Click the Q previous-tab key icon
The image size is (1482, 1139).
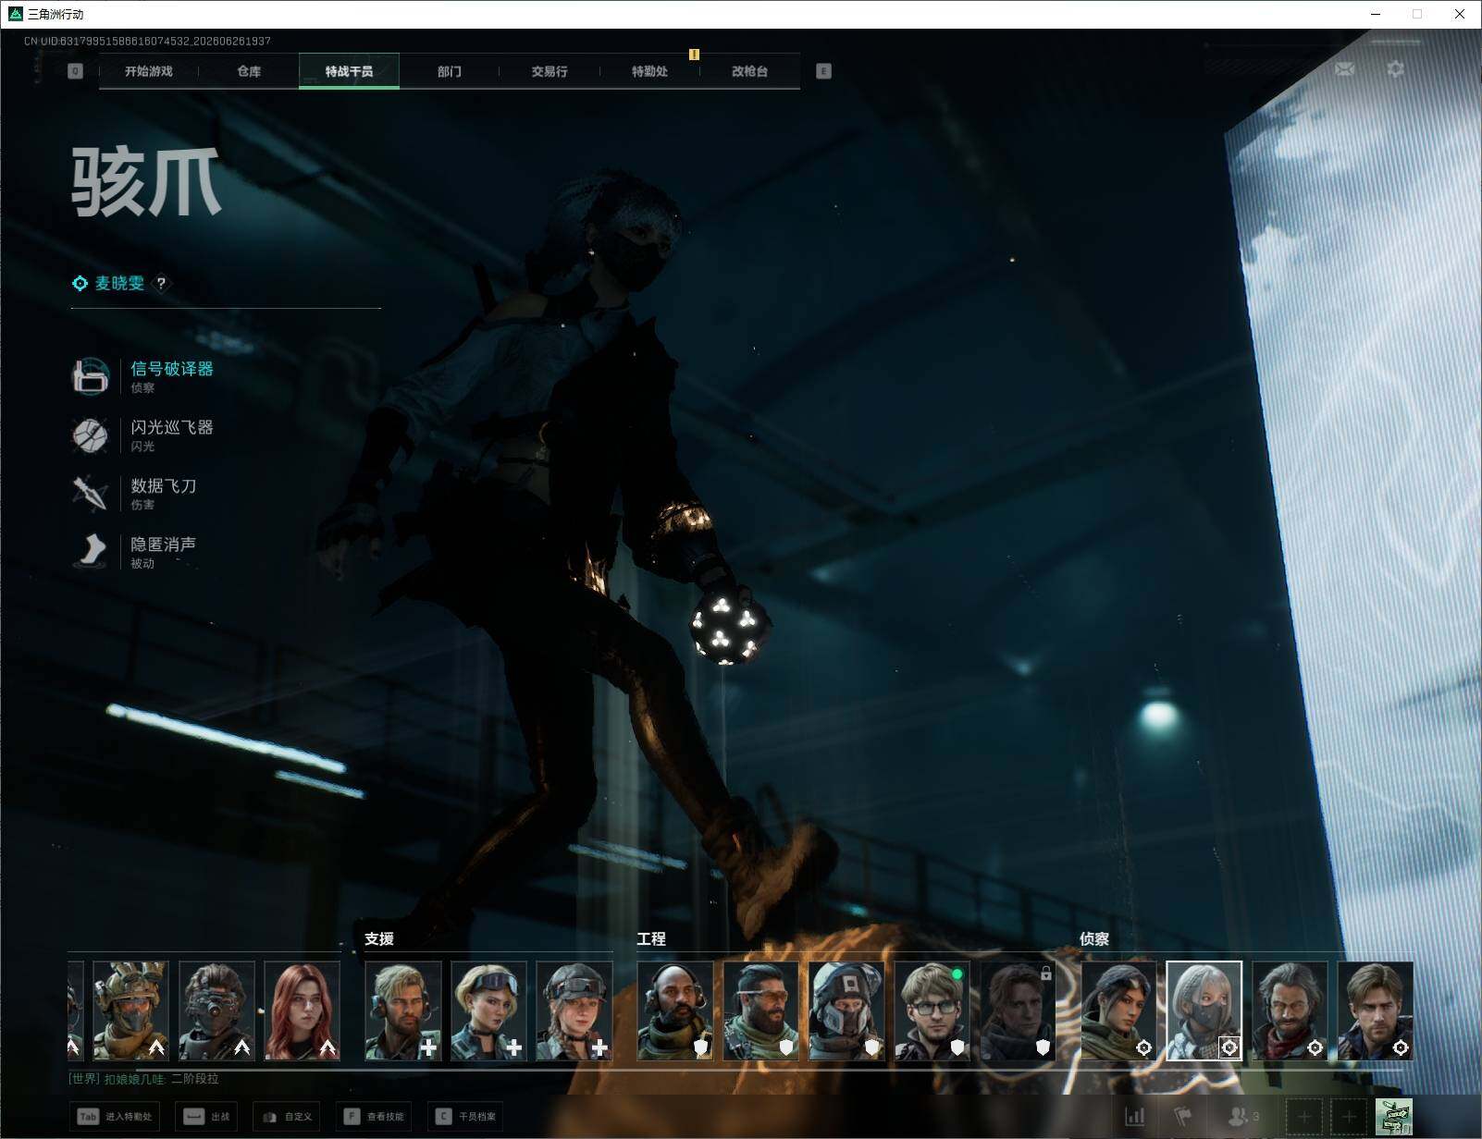tap(75, 71)
